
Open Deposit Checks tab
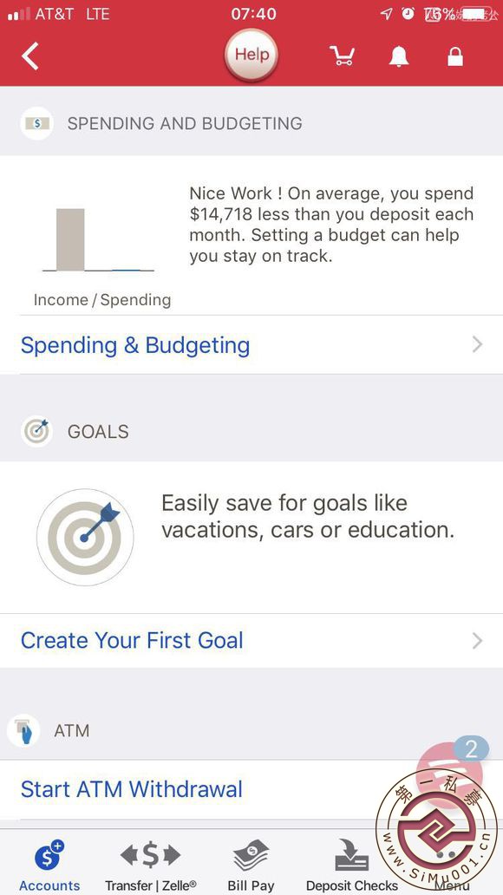coord(352,865)
